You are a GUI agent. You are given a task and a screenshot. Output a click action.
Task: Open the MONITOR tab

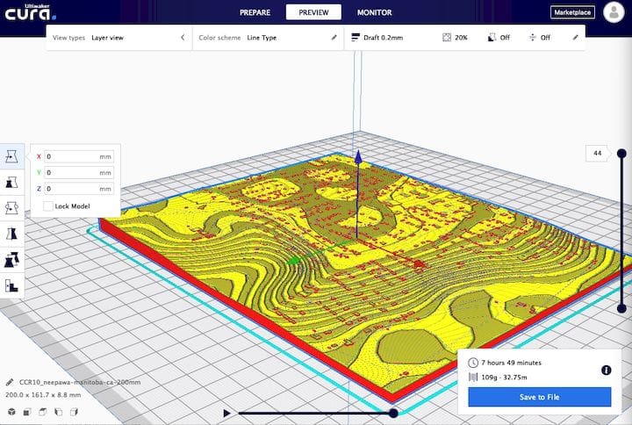(x=375, y=12)
